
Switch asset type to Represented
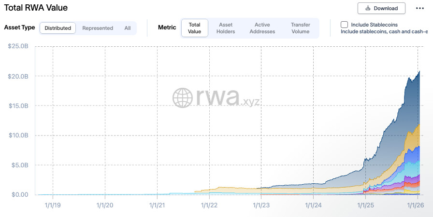click(x=98, y=28)
